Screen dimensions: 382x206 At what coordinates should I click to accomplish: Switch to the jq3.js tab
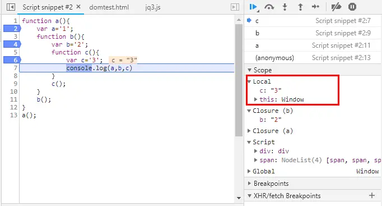153,7
